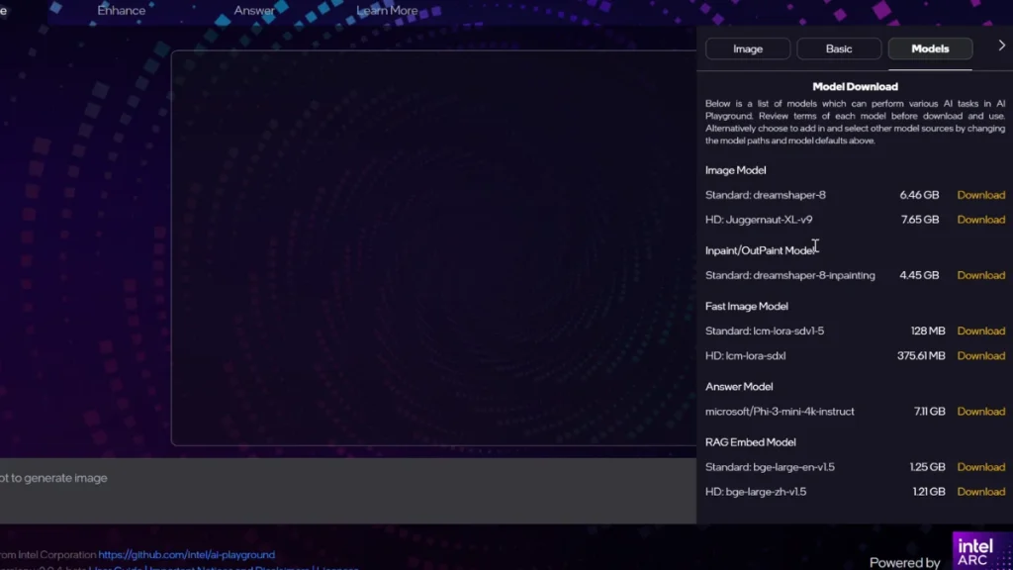
Task: Click the right chevron beside Models tab
Action: coord(1001,46)
